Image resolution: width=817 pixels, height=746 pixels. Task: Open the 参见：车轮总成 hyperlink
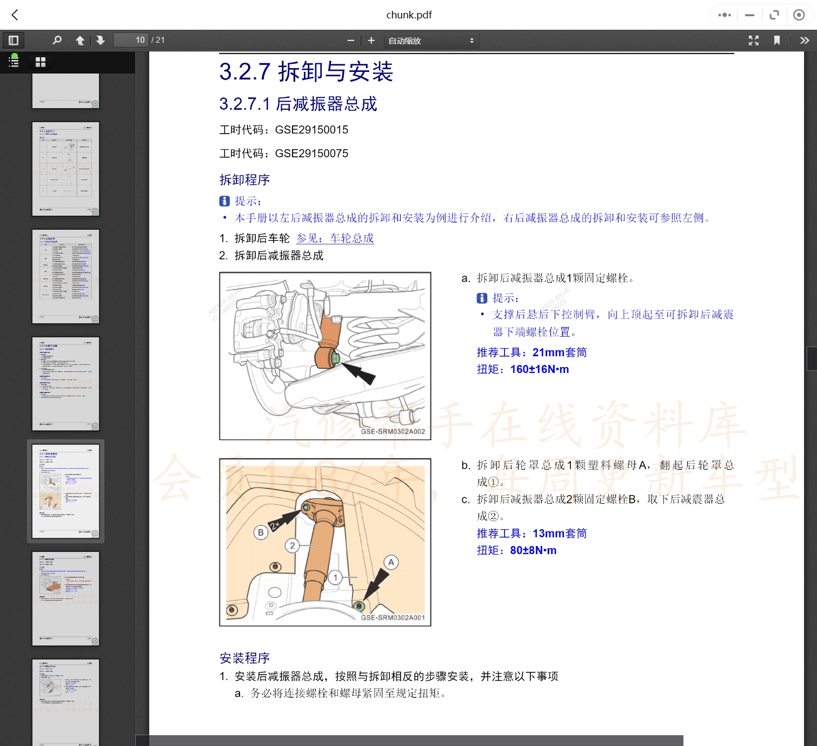(336, 238)
